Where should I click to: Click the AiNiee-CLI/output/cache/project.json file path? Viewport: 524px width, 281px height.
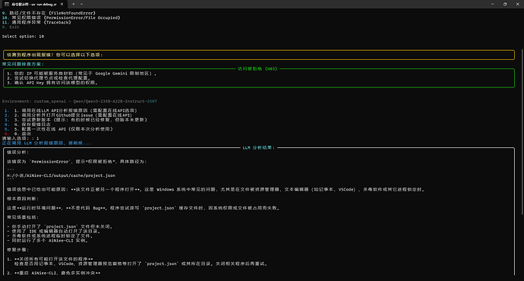point(62,175)
